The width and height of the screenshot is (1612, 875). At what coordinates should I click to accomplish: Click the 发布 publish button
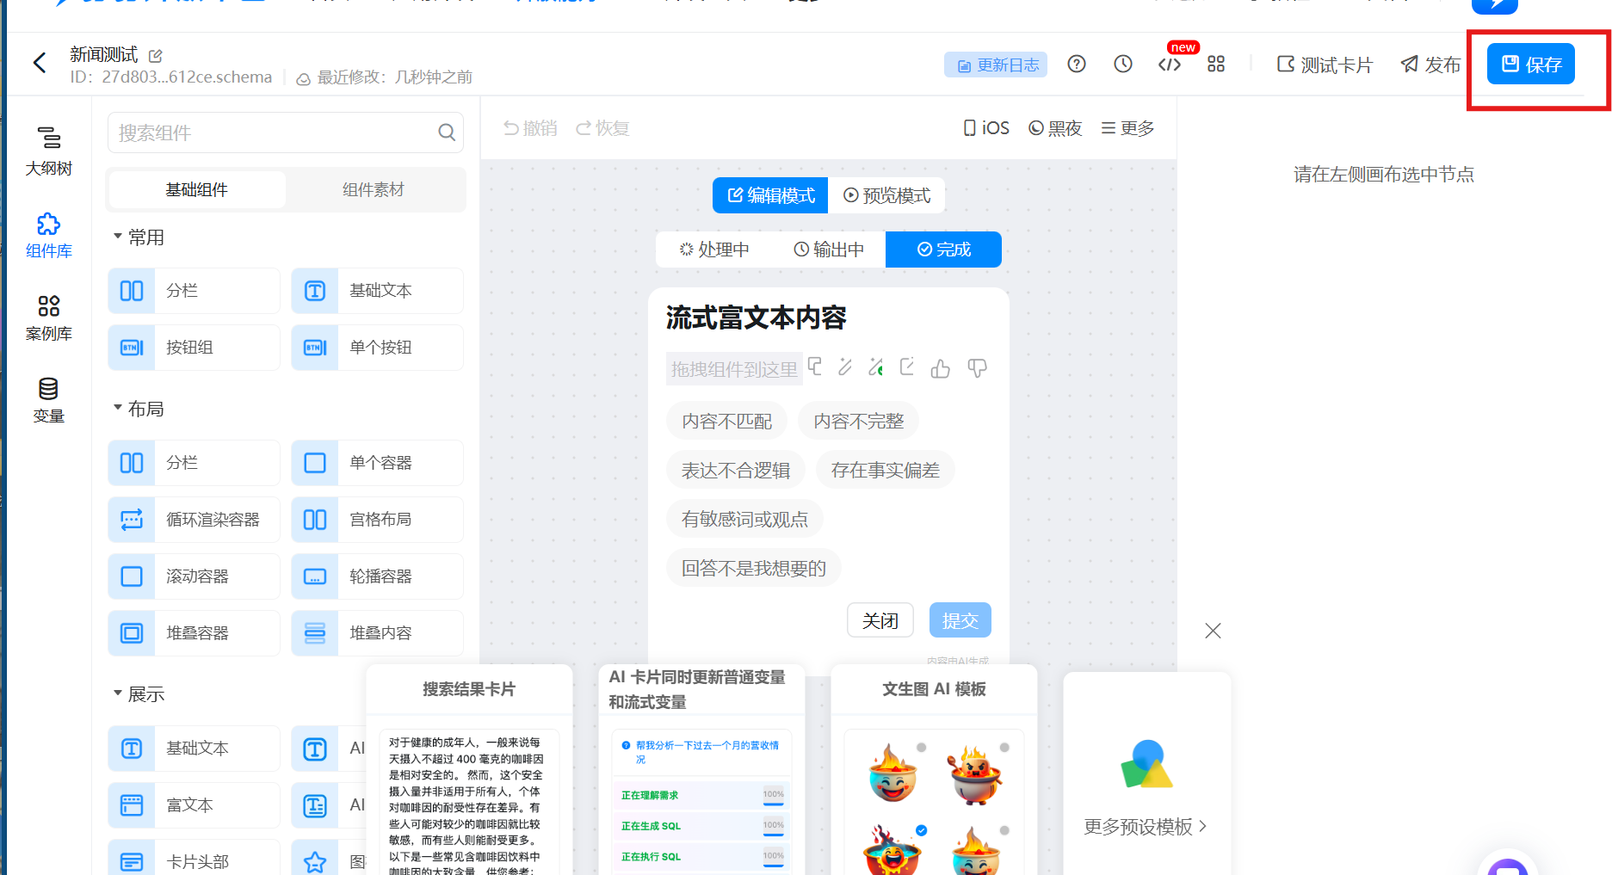(1430, 65)
